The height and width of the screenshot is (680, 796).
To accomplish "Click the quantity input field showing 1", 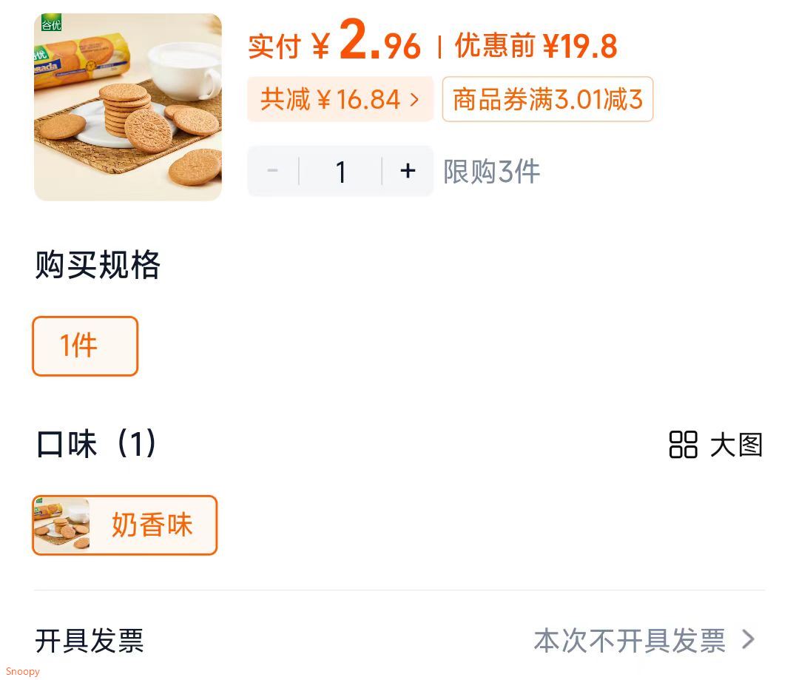I will click(x=340, y=172).
